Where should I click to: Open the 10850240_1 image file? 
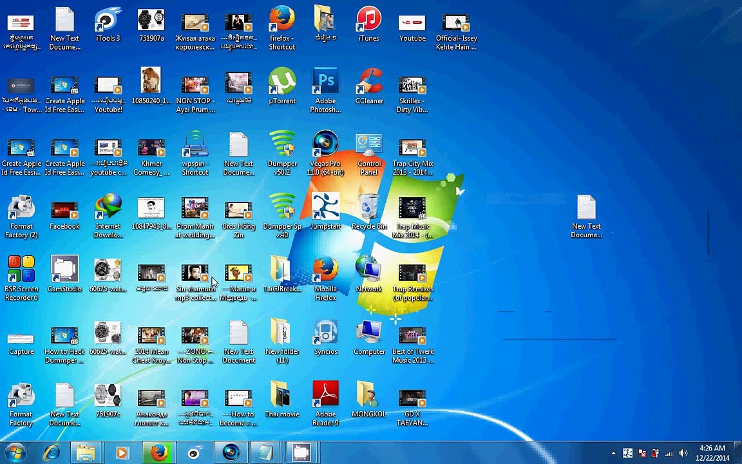(x=151, y=87)
